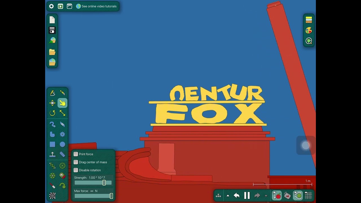The image size is (361, 203).
Task: Select the Fixate tool circled X
Action: 62,166
